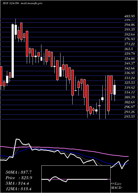Select the 308.39 price axis label
This screenshot has width=138, height=193.
pos(129,97)
